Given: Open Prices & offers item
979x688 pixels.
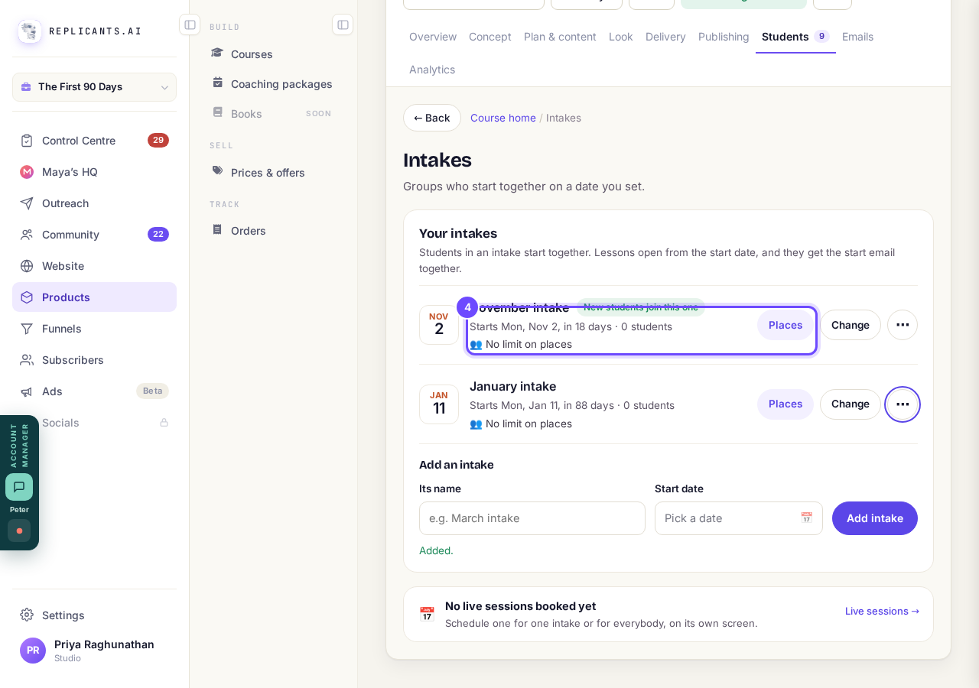Looking at the screenshot, I should pos(273,173).
